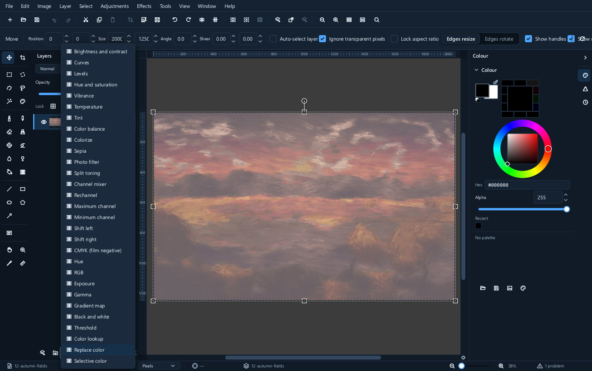Select the Move tool in left toolbox

pos(9,58)
